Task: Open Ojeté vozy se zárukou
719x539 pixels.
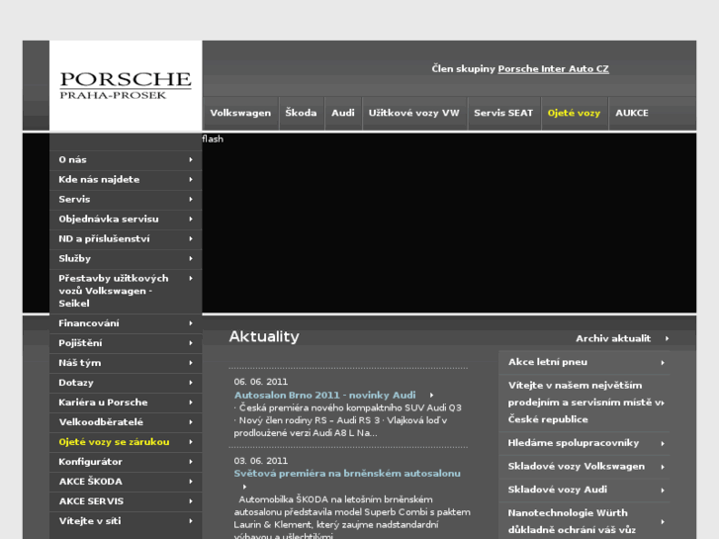Action: coord(126,442)
